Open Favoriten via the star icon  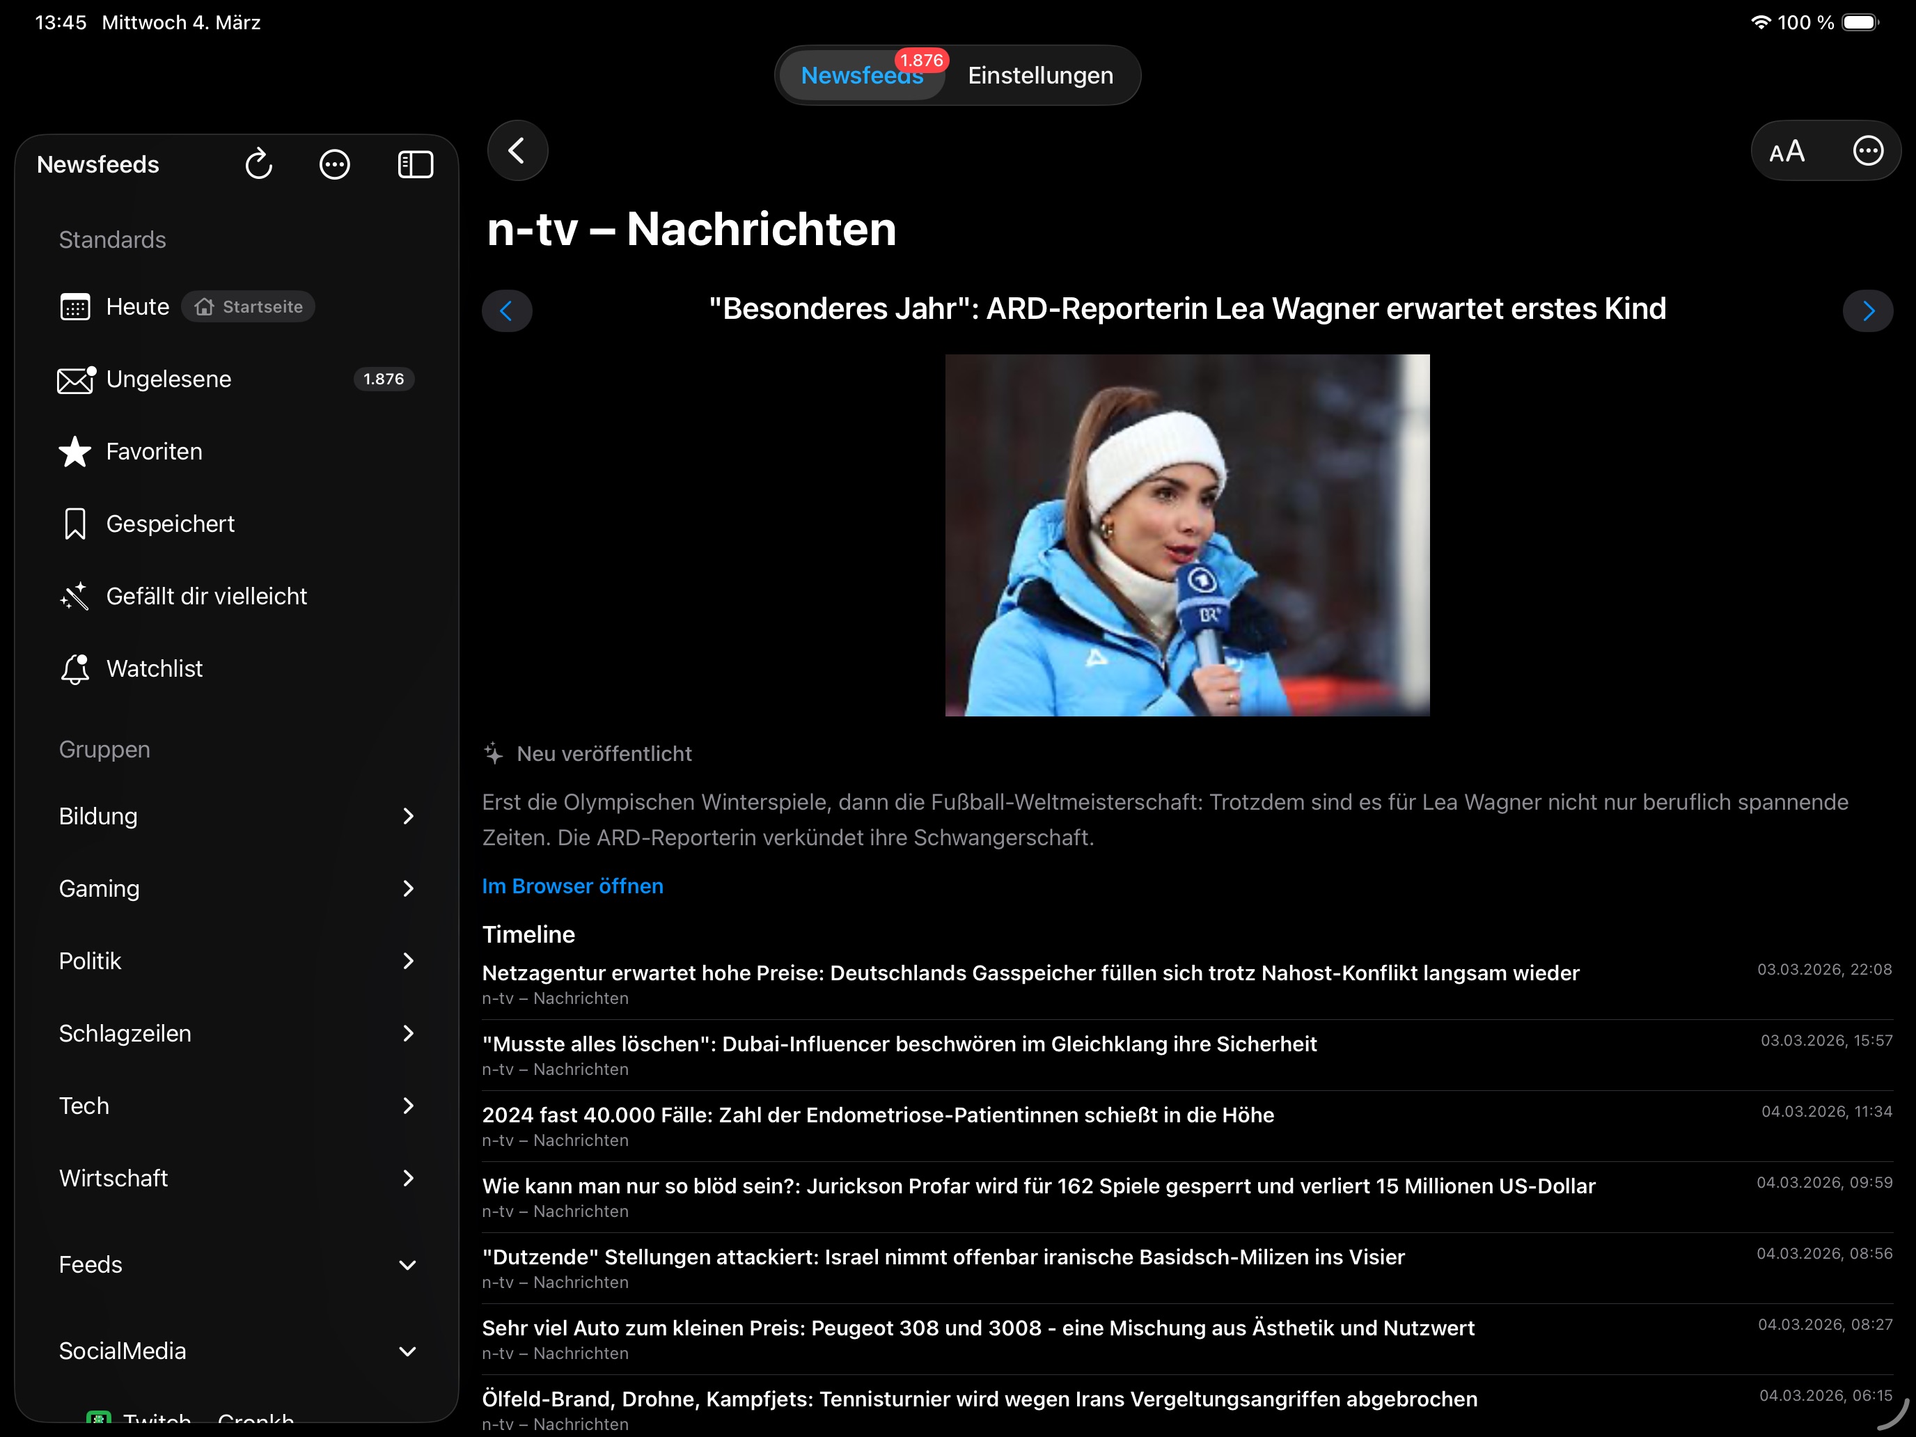[x=74, y=451]
